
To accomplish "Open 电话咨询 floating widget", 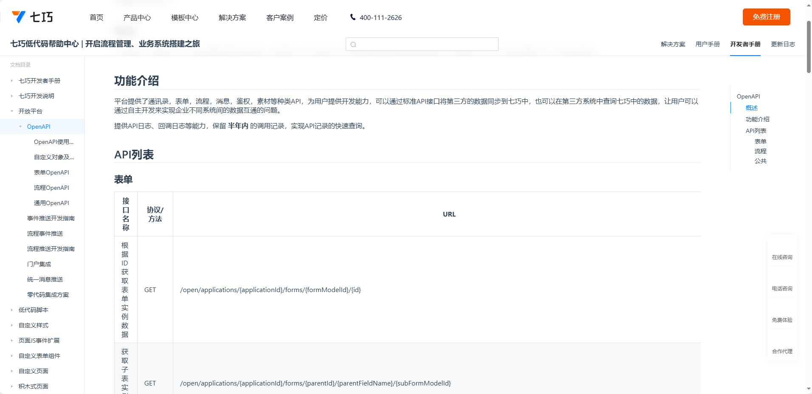I will click(782, 283).
